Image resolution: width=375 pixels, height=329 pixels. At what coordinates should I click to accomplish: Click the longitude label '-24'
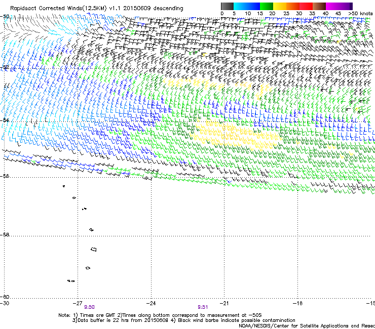(x=151, y=303)
